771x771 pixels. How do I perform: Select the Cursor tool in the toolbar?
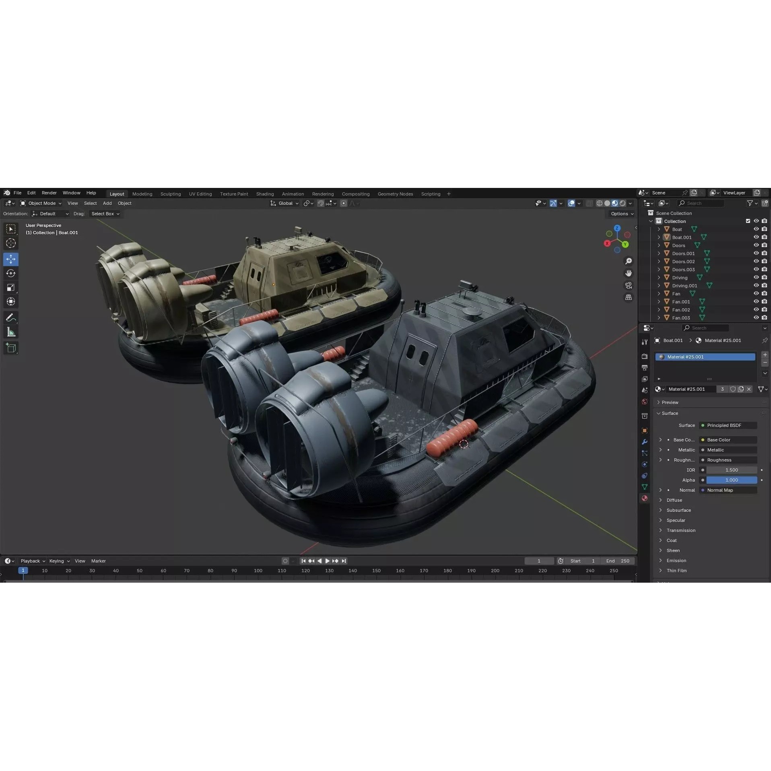(11, 243)
